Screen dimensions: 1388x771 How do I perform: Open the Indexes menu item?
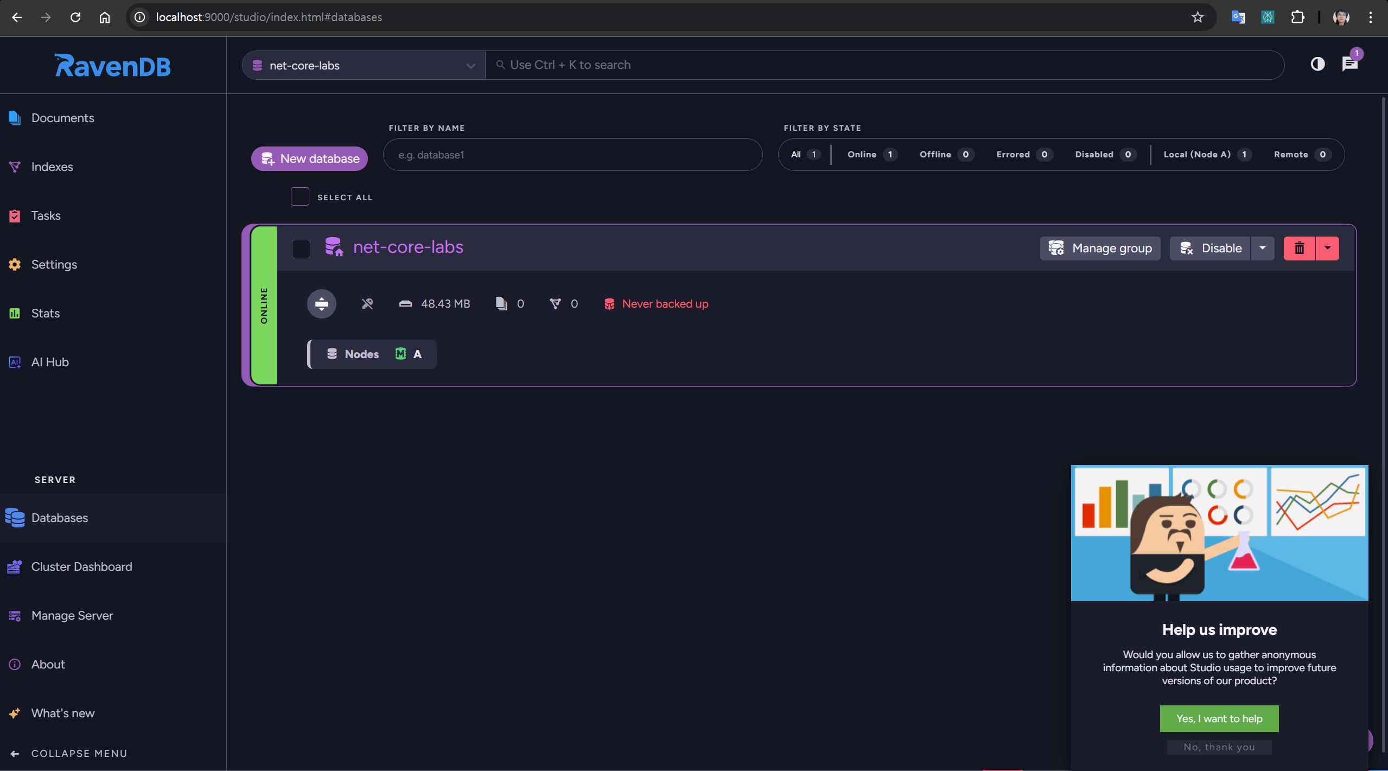52,167
